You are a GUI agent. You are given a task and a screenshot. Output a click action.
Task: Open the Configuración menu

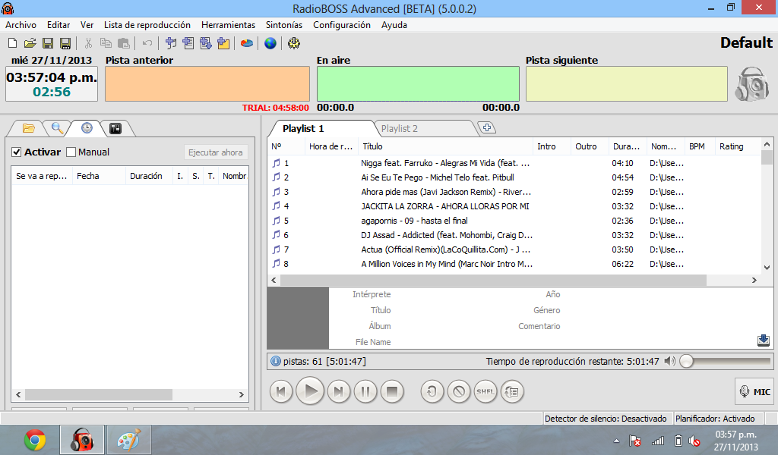[341, 25]
